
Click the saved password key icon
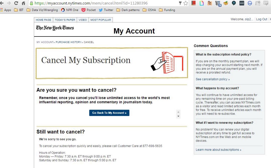[180, 3]
